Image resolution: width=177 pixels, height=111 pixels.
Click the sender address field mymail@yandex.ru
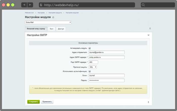coord(107,52)
